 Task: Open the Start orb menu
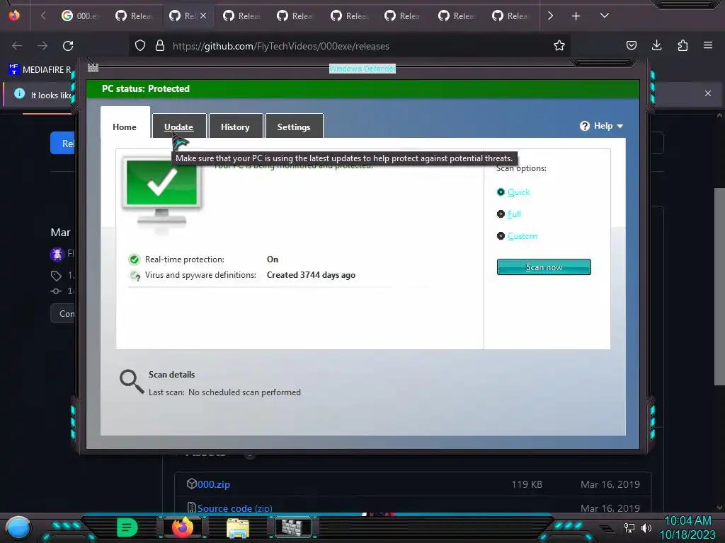18,527
